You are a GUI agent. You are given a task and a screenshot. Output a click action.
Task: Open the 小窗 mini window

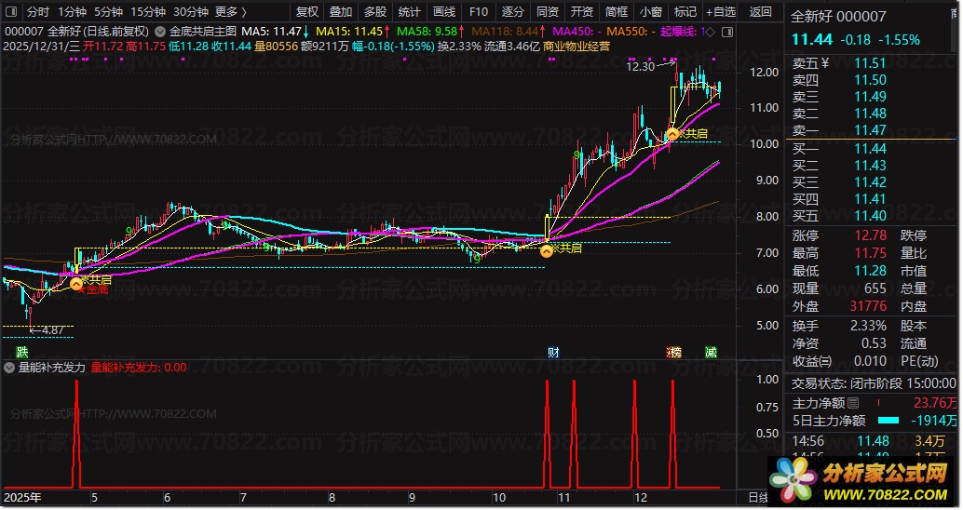[650, 12]
